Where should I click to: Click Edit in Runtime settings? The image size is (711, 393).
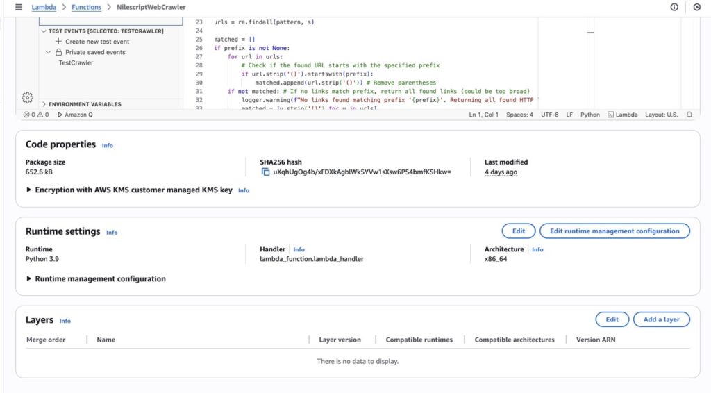point(518,231)
